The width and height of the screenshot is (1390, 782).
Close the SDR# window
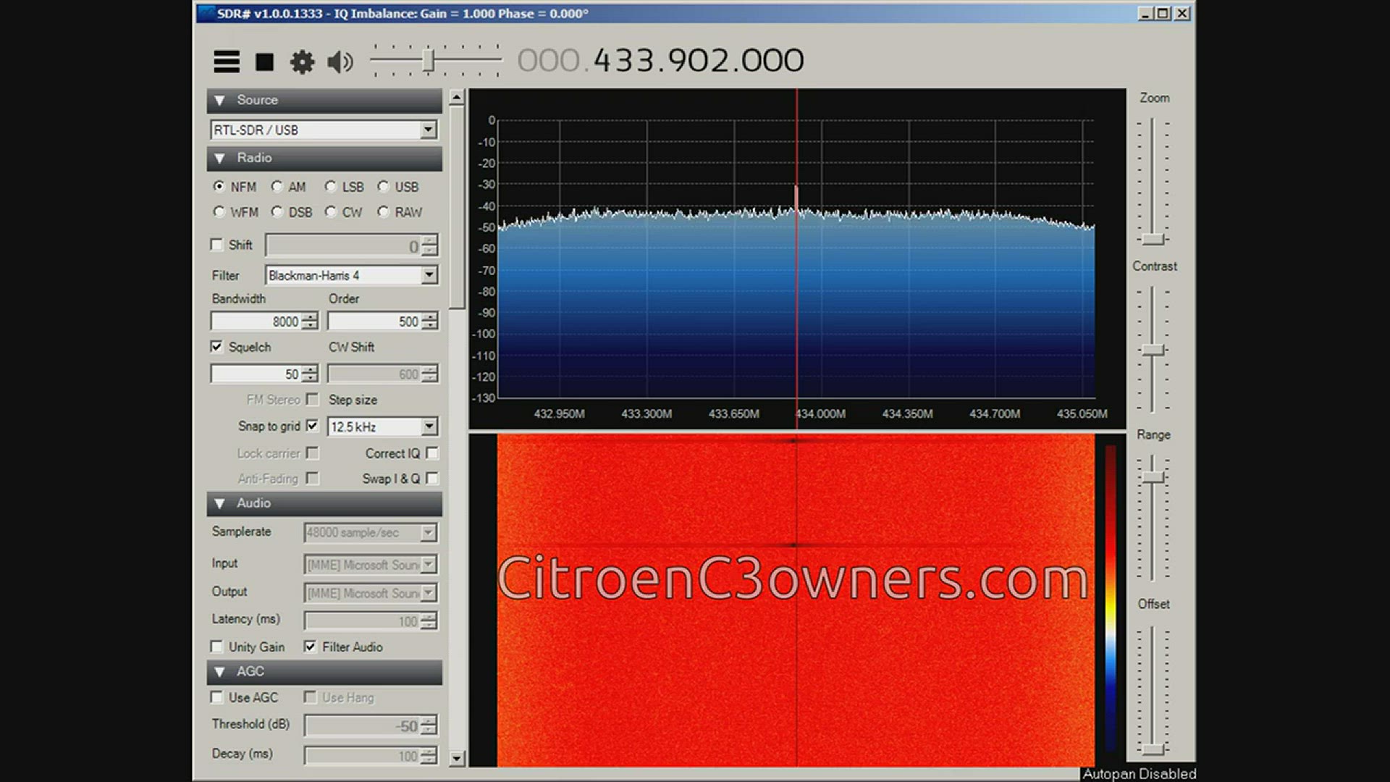point(1182,14)
